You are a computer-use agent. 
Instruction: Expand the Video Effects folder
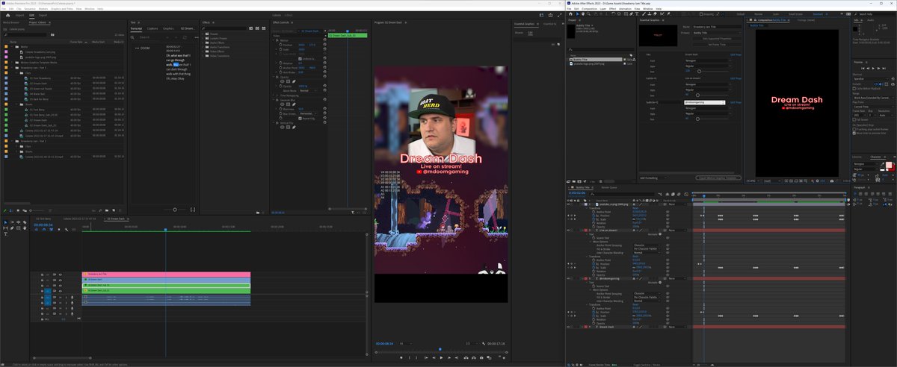203,51
